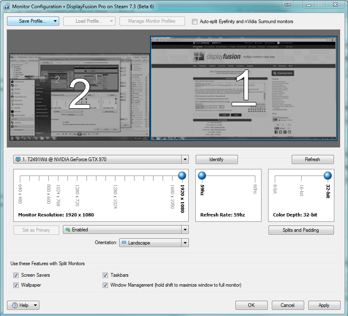Screen dimensions: 348x316
Task: Disable the Wallpaper split feature checkbox
Action: 16,285
